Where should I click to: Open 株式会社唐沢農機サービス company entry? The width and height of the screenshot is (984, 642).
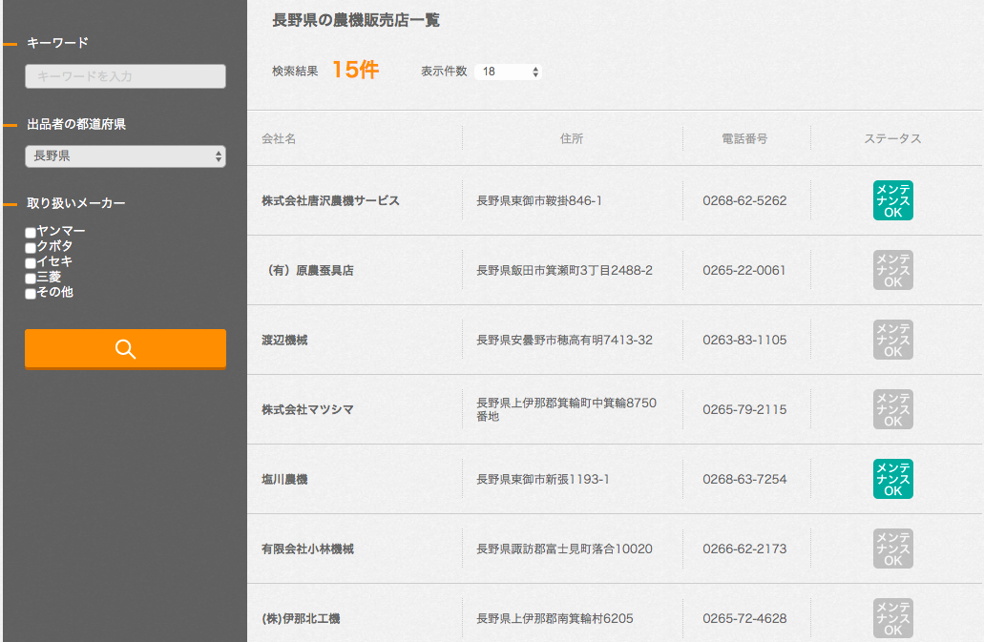click(x=330, y=200)
